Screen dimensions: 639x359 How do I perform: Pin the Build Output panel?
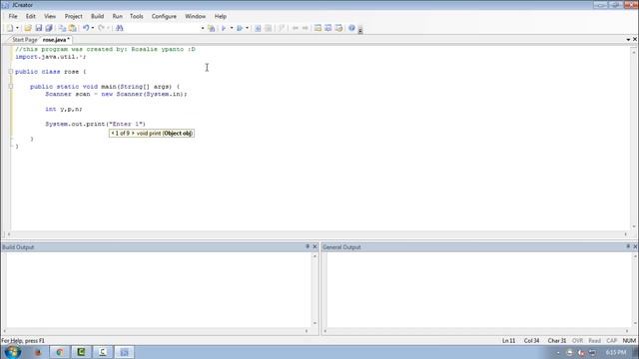pyautogui.click(x=308, y=246)
